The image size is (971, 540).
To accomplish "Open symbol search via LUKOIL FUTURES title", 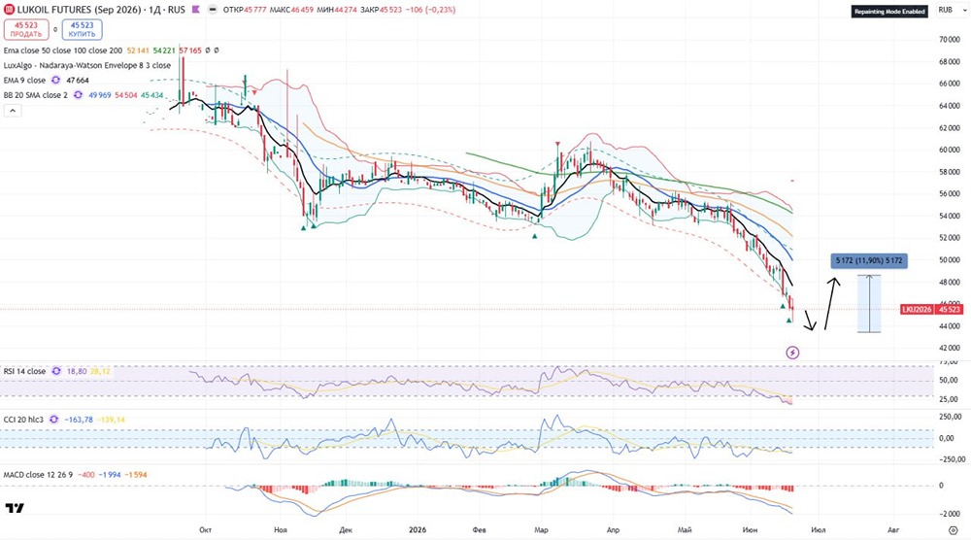I will click(x=101, y=10).
